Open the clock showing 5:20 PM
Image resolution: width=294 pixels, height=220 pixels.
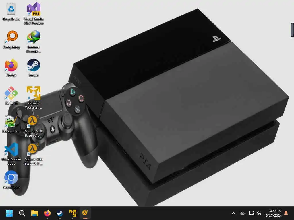[x=274, y=213]
